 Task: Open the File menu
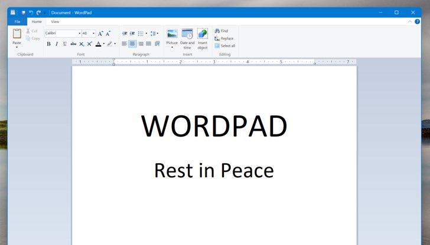(17, 22)
